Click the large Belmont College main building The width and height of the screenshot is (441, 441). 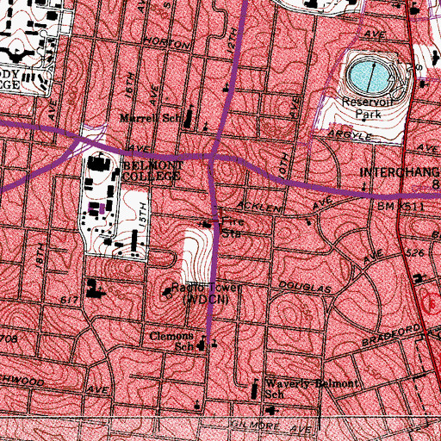tap(99, 165)
